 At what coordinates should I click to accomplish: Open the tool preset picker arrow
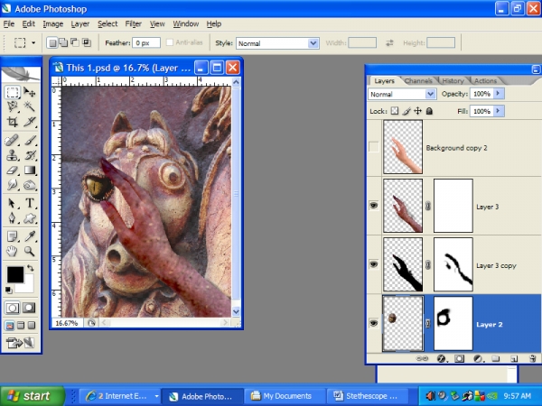(33, 42)
